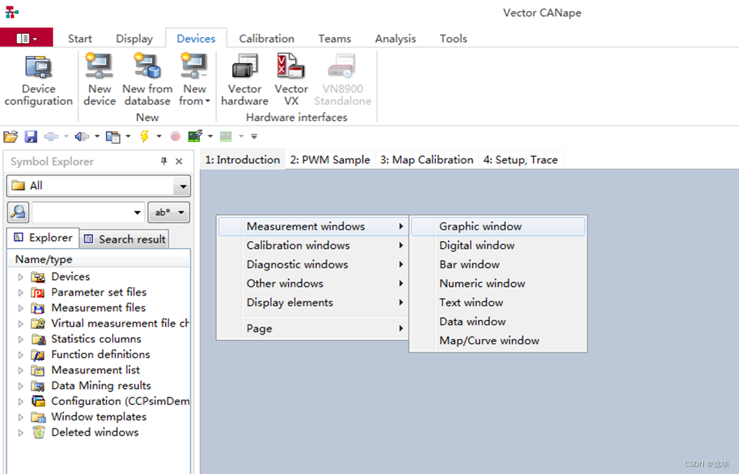Image resolution: width=739 pixels, height=474 pixels.
Task: Open Calibration windows submenu
Action: (312, 245)
